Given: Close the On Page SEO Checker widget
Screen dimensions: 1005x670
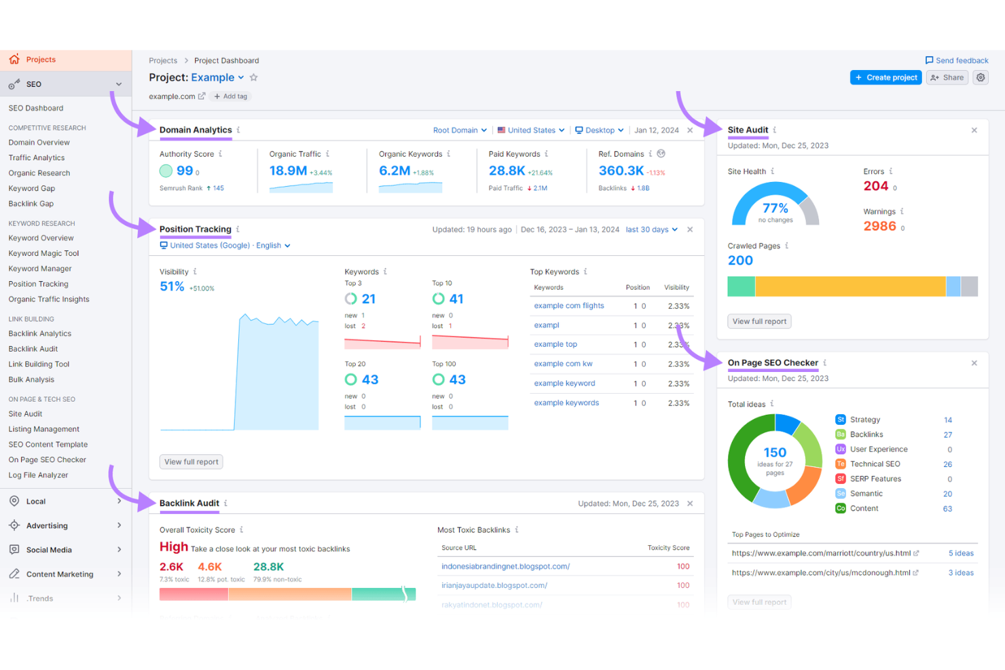Looking at the screenshot, I should coord(974,363).
